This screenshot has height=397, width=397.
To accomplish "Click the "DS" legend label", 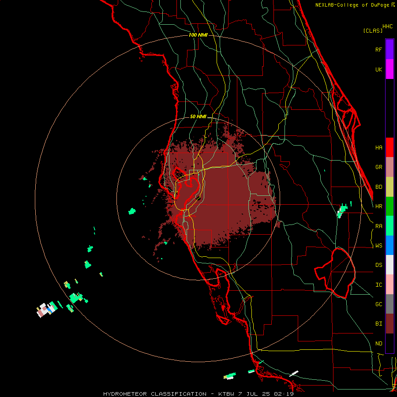I will click(x=378, y=265).
